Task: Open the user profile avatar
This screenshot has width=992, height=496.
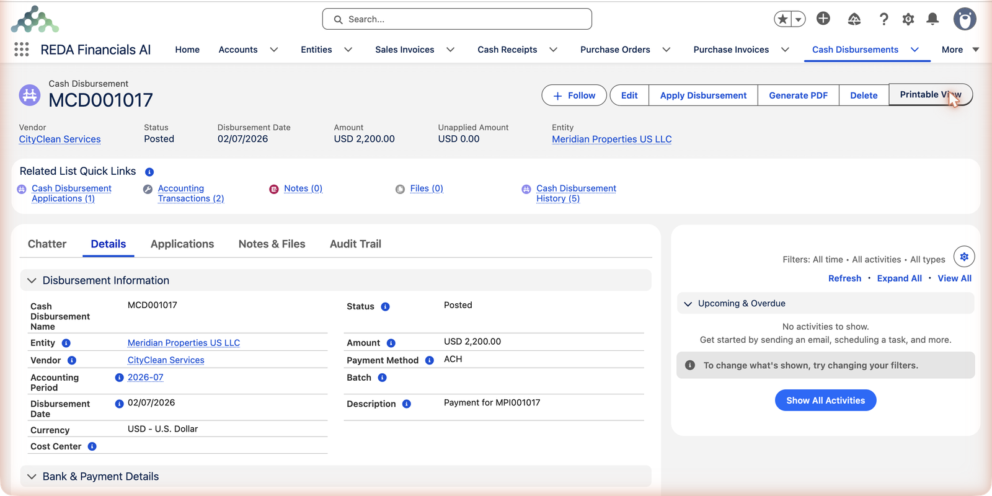Action: click(965, 19)
